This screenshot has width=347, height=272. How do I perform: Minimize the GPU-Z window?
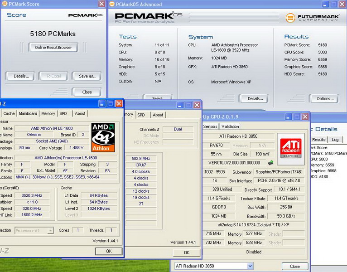288,117
